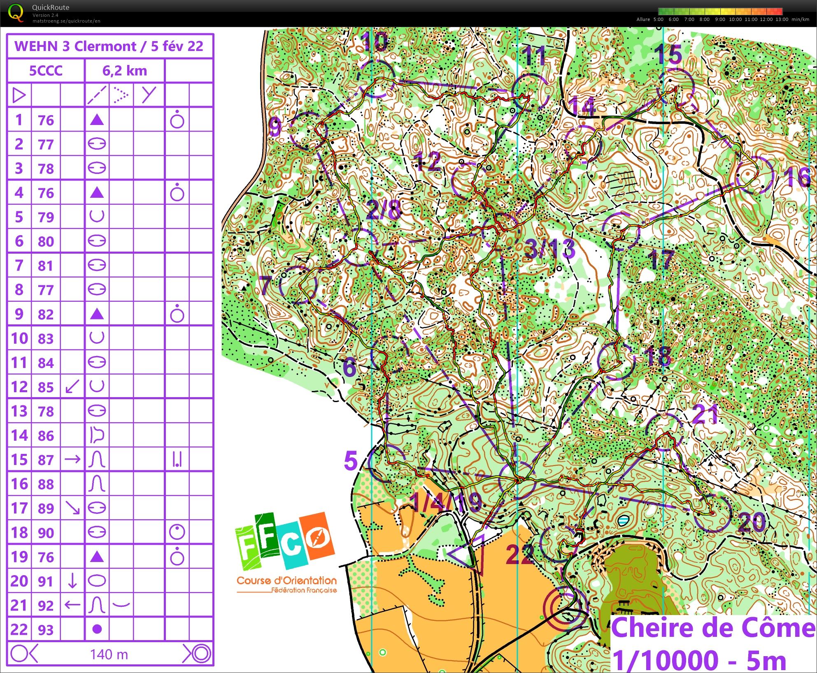Click control circle 10 on the map
817x673 pixels.
coord(376,78)
